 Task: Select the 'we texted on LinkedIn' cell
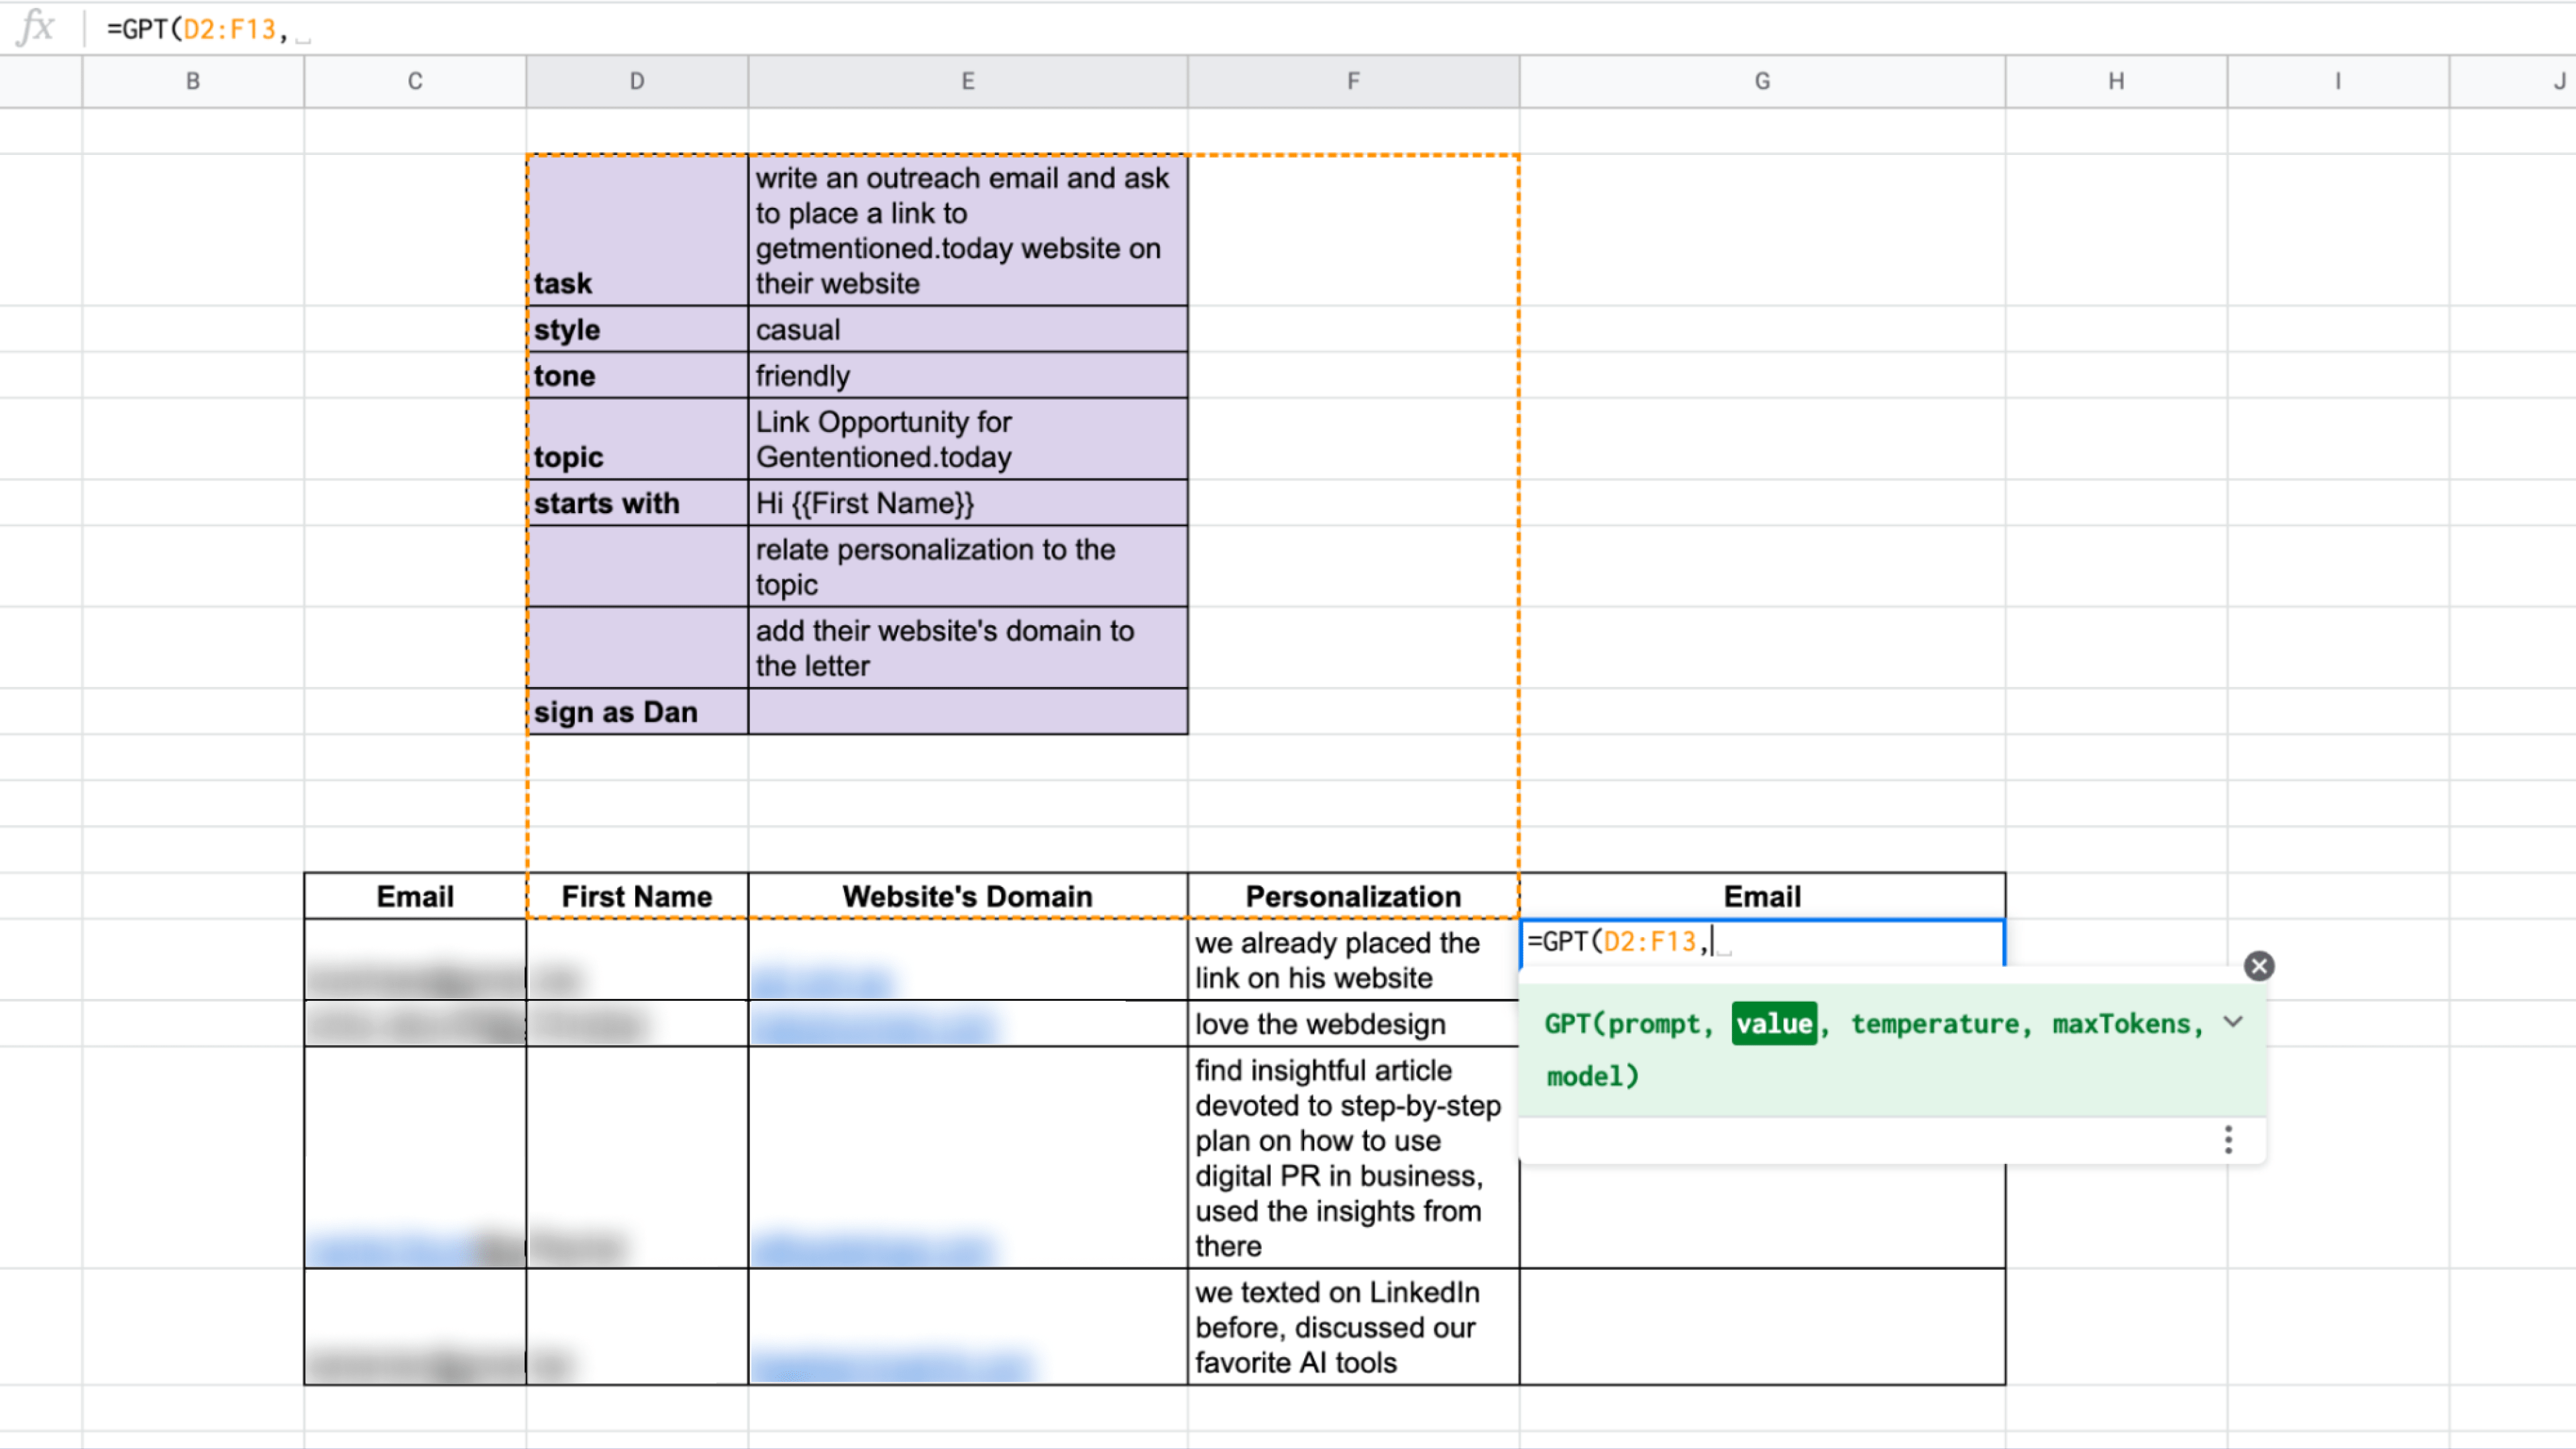1353,1327
